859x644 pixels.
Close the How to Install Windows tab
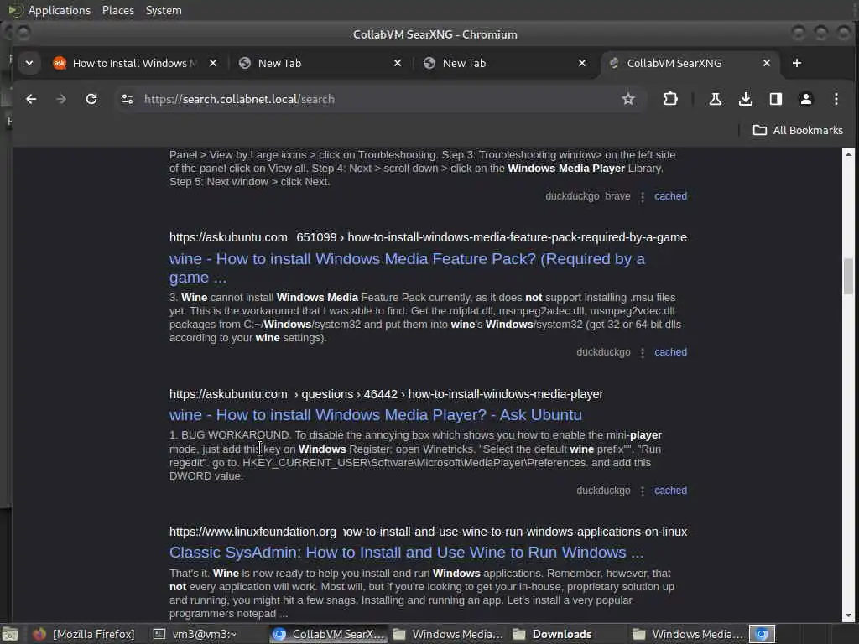(x=213, y=63)
